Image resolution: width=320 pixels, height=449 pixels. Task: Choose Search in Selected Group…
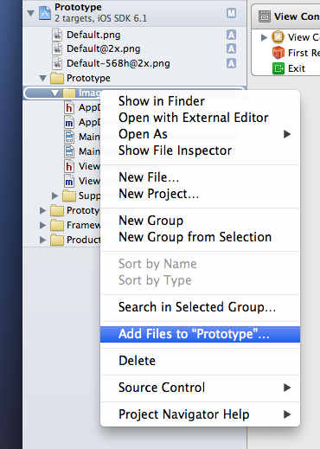pyautogui.click(x=200, y=307)
